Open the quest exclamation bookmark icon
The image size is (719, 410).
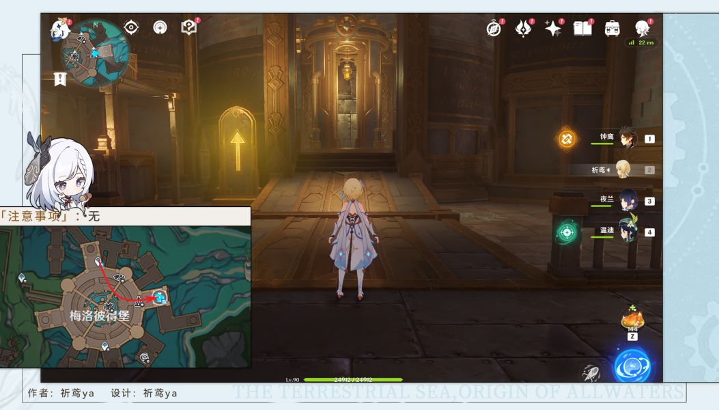pyautogui.click(x=59, y=79)
